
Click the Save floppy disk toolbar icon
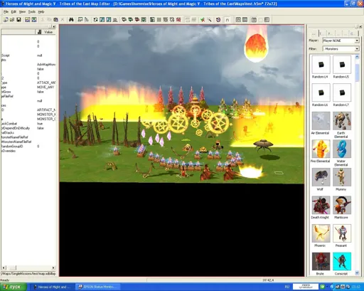[18, 20]
